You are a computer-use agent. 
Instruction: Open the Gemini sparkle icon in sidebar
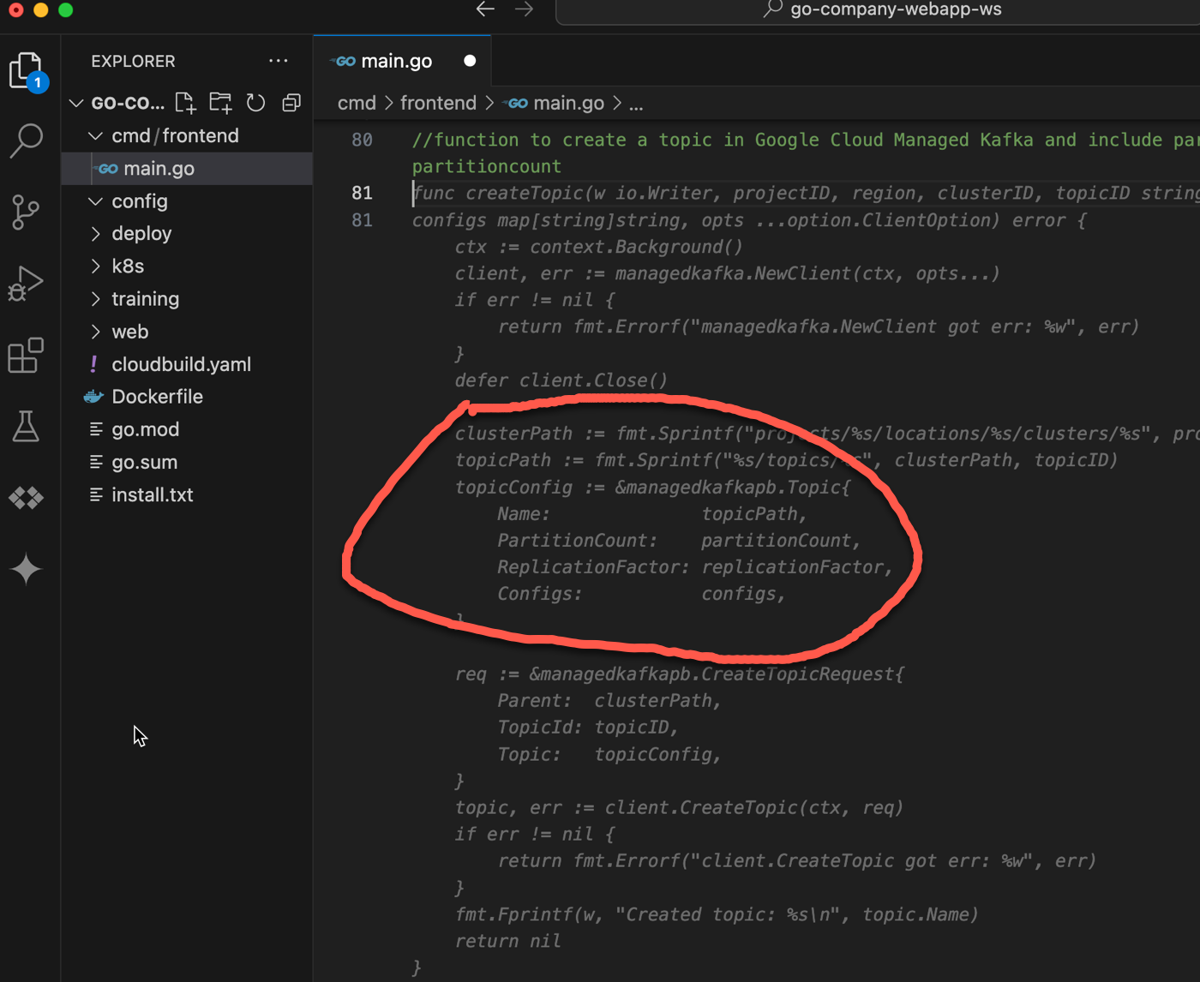26,569
